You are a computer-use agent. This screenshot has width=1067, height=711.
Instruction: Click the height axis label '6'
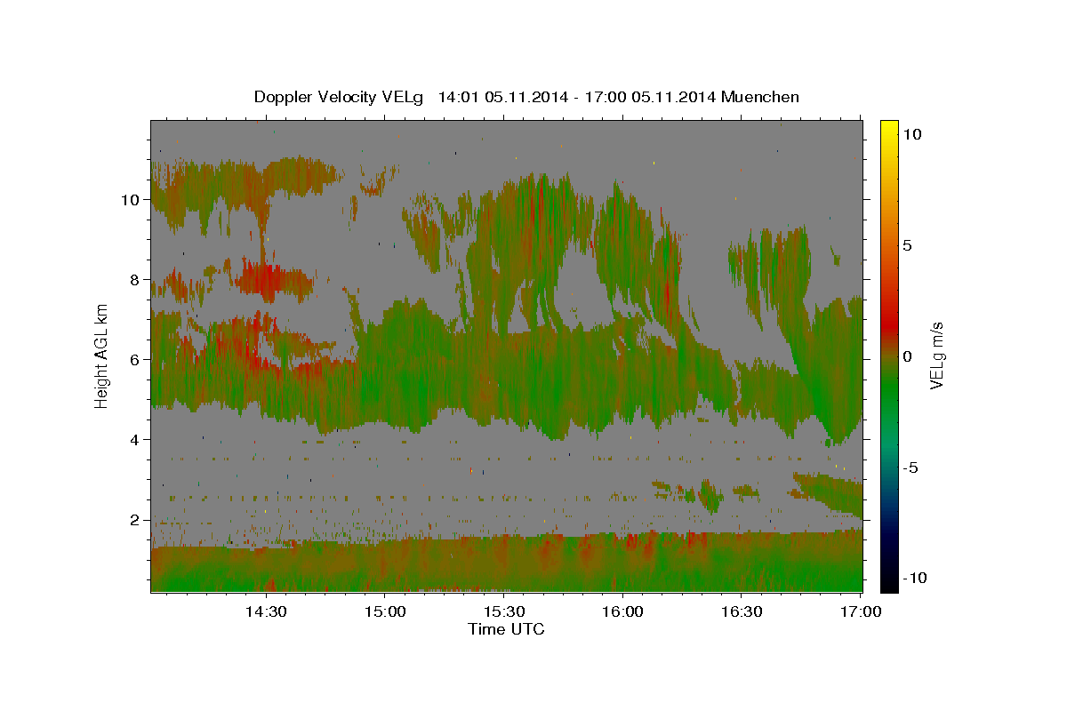[134, 360]
